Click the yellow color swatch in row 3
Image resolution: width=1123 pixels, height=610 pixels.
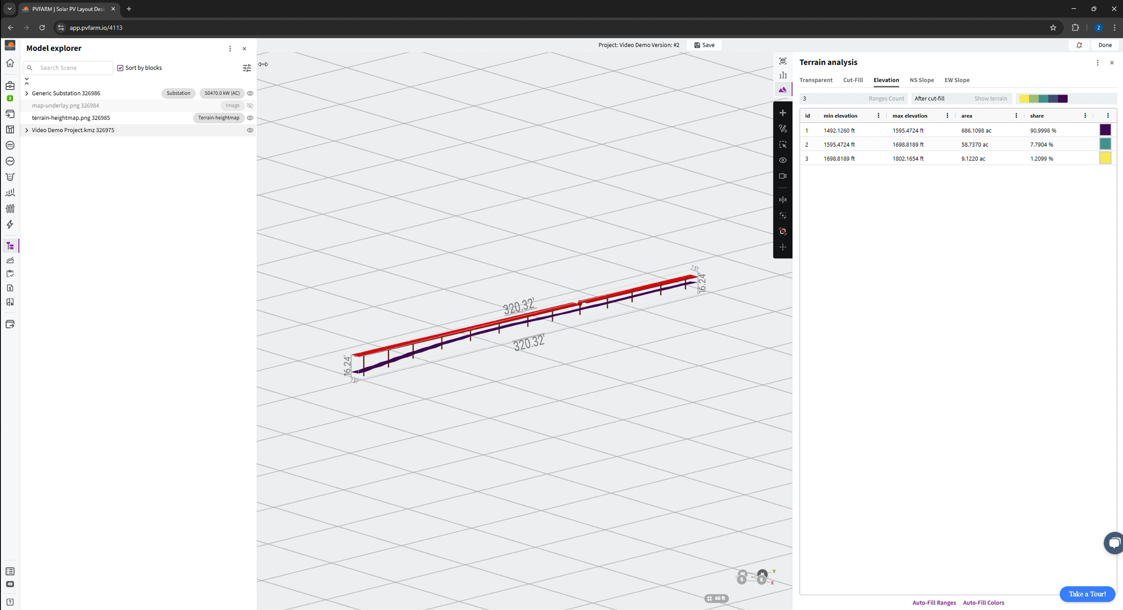[x=1105, y=158]
